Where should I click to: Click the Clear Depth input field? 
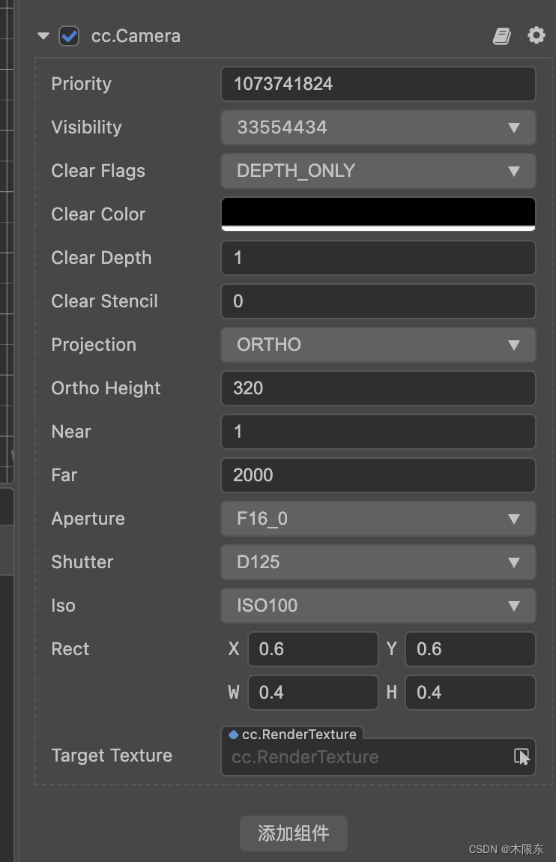coord(378,258)
